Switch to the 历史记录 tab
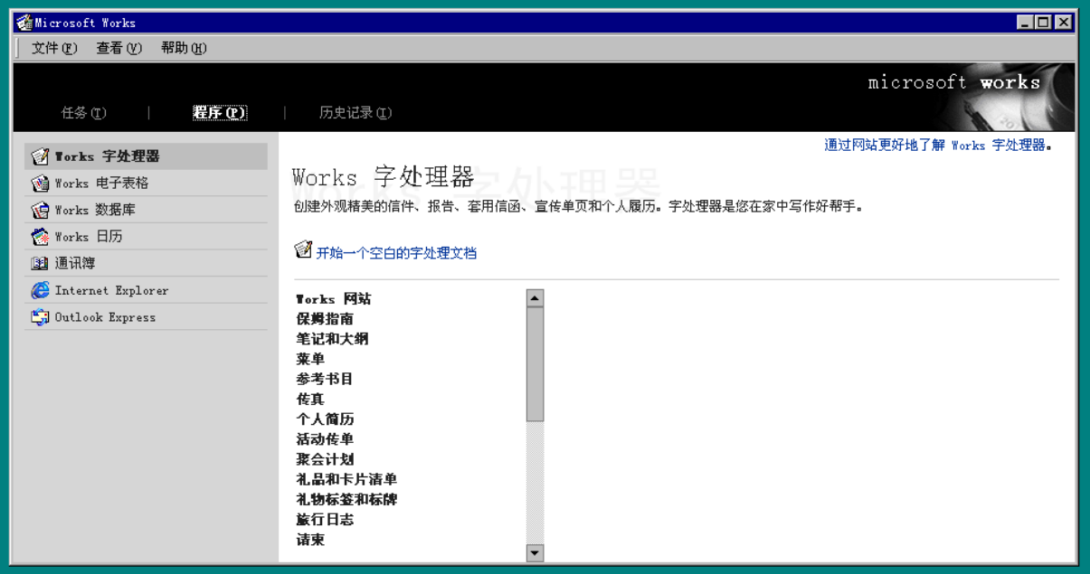The width and height of the screenshot is (1090, 574). point(355,113)
